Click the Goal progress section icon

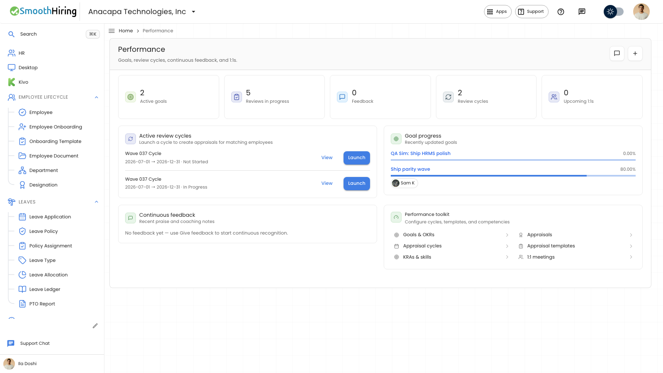click(x=396, y=139)
